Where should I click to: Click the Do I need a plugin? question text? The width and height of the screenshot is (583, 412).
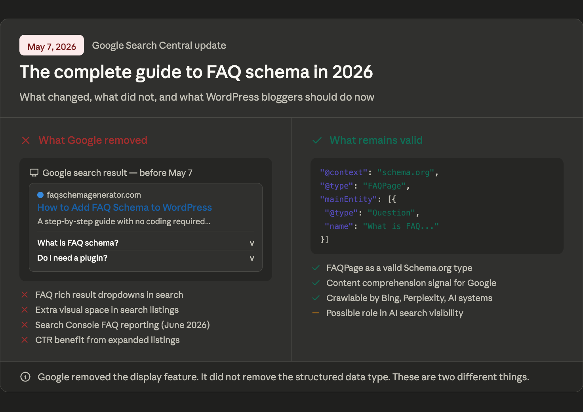coord(72,258)
